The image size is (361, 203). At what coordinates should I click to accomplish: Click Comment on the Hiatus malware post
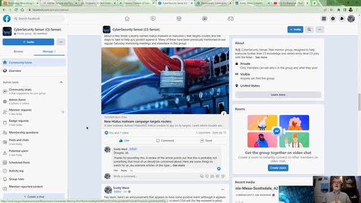[x=165, y=140]
